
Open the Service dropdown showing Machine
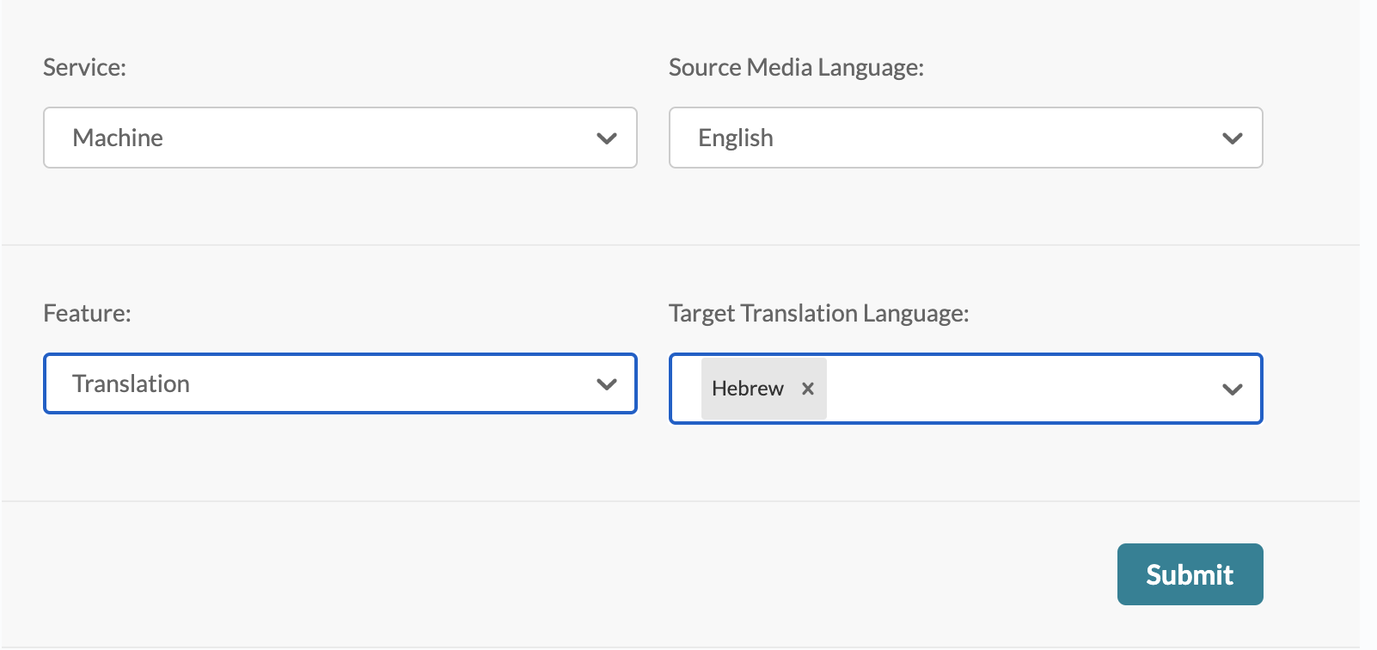340,138
